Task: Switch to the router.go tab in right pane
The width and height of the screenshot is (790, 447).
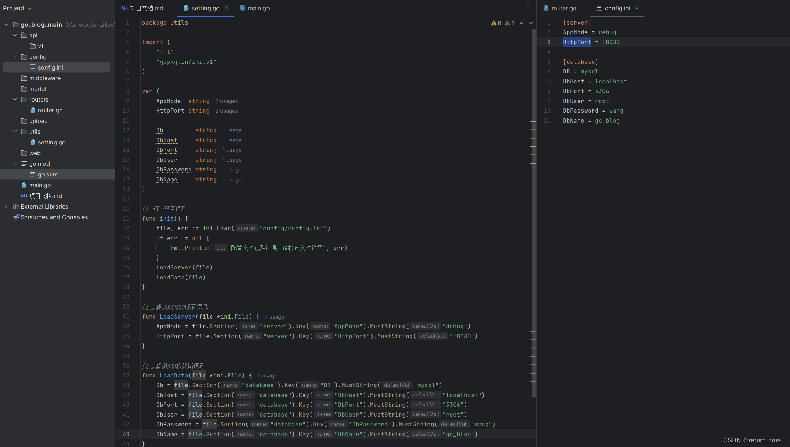Action: (x=560, y=8)
